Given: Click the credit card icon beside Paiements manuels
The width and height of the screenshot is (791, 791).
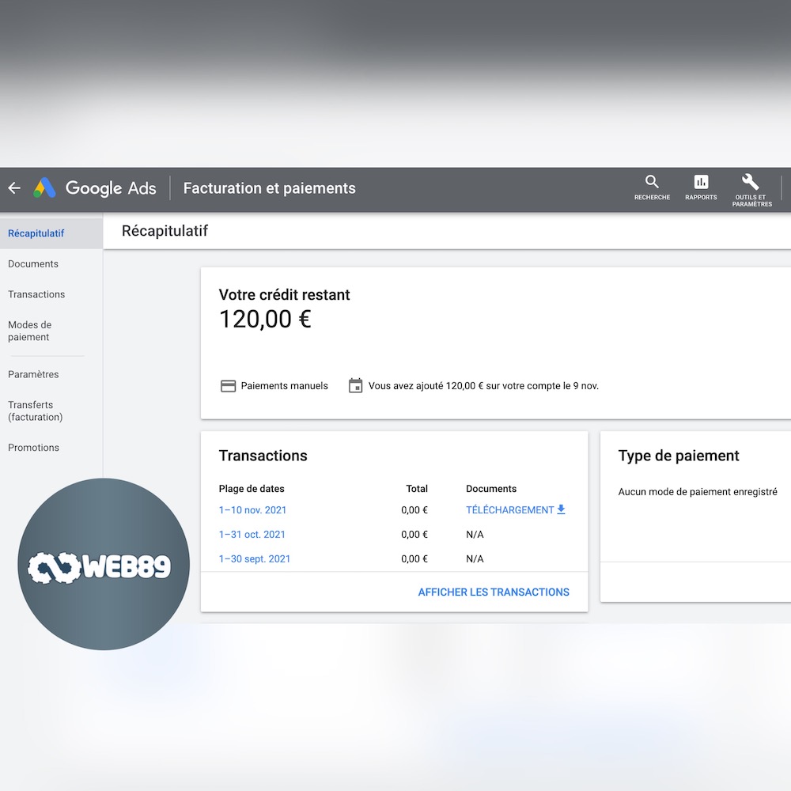Looking at the screenshot, I should (x=227, y=385).
